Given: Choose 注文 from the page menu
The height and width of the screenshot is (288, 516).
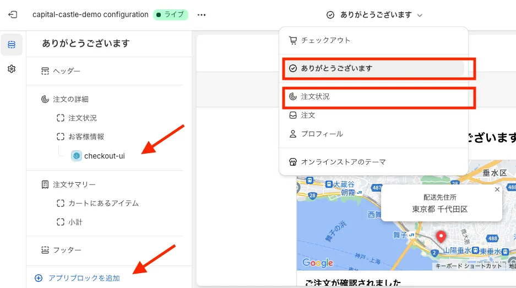Looking at the screenshot, I should click(x=308, y=115).
